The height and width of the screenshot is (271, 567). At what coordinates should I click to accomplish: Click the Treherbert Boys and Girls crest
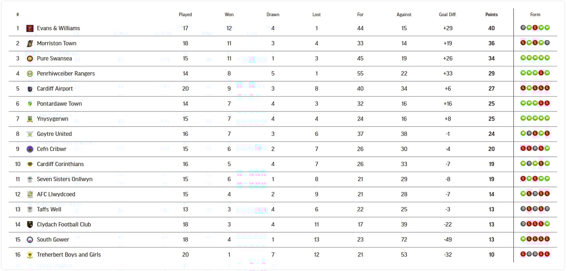tap(30, 255)
